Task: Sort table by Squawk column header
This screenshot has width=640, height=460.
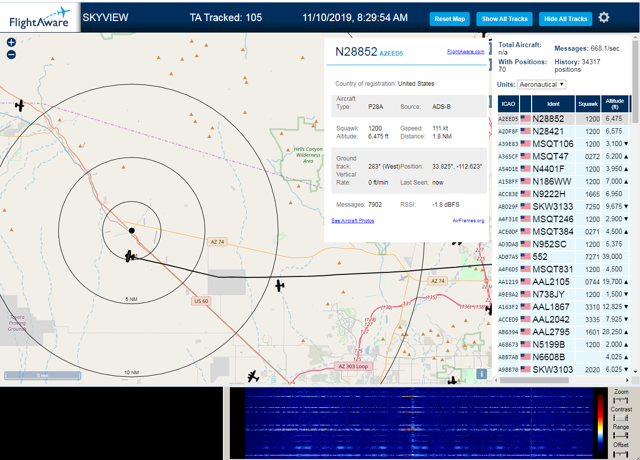Action: click(588, 104)
